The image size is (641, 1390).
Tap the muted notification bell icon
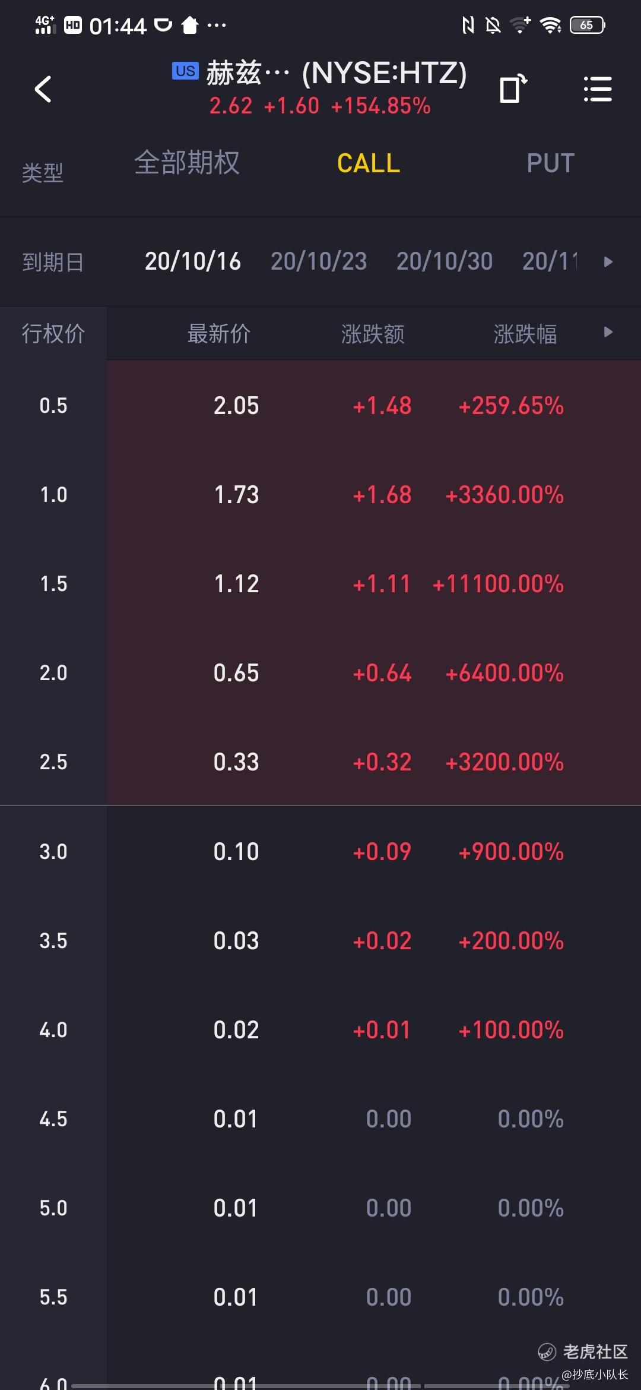tap(493, 25)
